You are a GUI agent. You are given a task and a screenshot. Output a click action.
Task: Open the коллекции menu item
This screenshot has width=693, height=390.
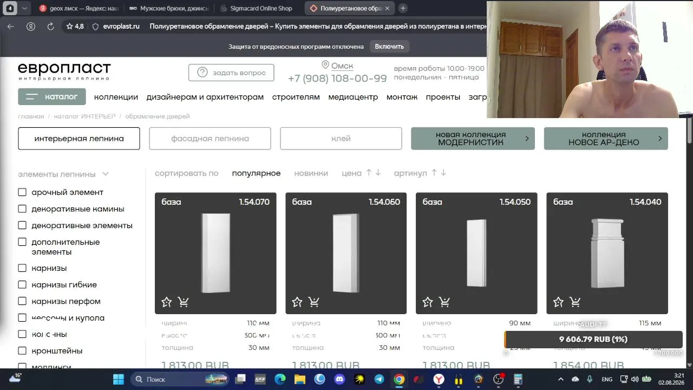[116, 97]
